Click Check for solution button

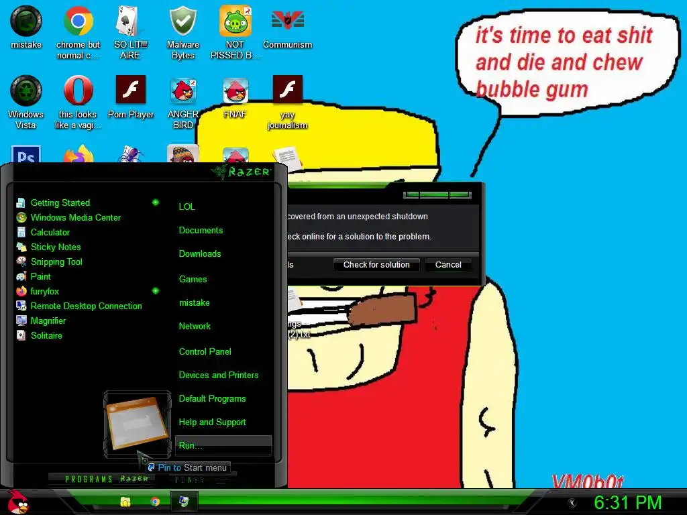click(x=376, y=264)
